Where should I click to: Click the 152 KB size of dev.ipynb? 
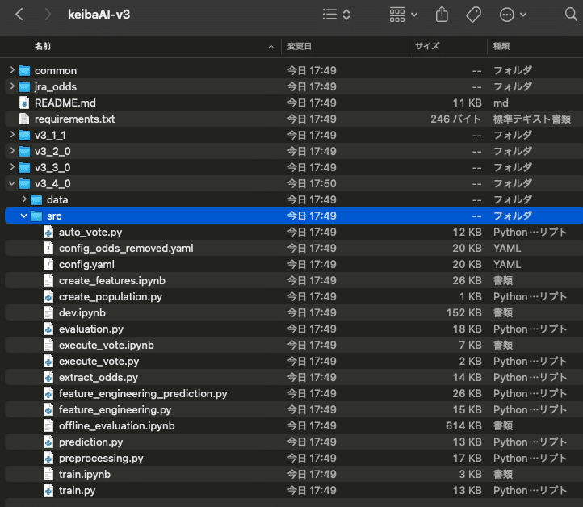click(463, 313)
